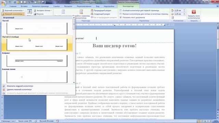Click the Help icon at ribbon right edge

click(218, 6)
